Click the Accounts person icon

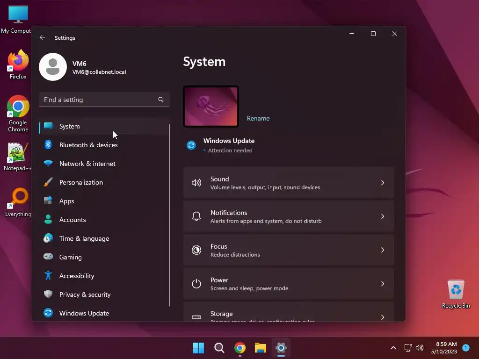click(48, 219)
